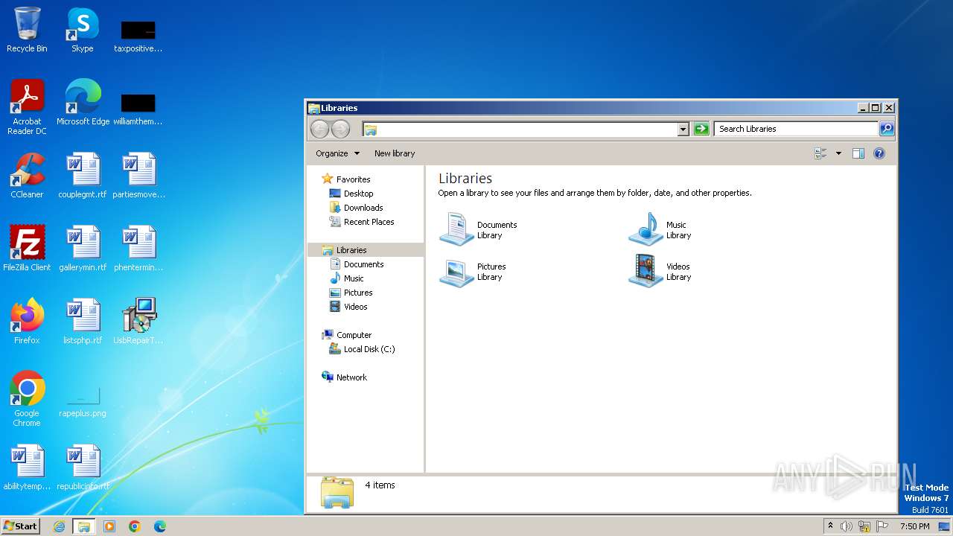Viewport: 953px width, 536px height.
Task: Select the couplegmt.rtf file icon
Action: [x=83, y=176]
